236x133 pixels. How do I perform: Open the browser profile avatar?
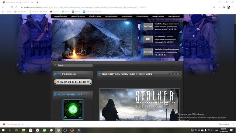229,7
